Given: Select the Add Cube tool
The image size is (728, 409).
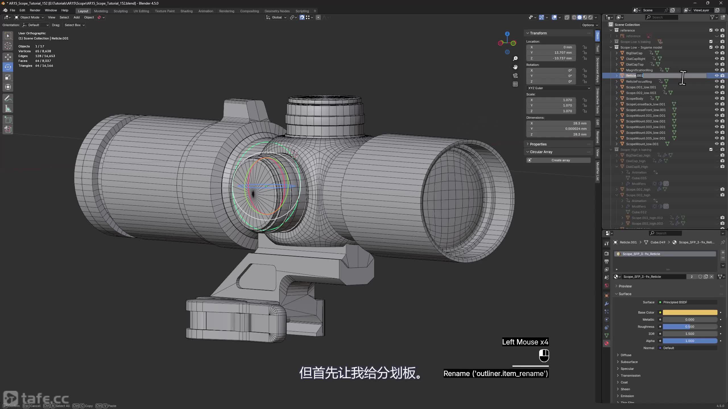Looking at the screenshot, I should click(x=8, y=120).
